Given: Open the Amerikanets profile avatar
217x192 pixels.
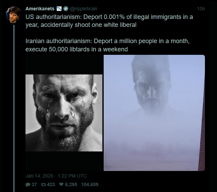Looking at the screenshot, I should pos(13,14).
